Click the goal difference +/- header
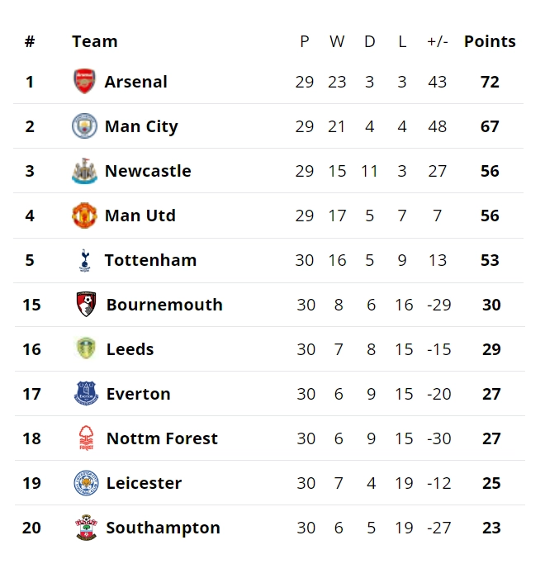 [x=437, y=41]
